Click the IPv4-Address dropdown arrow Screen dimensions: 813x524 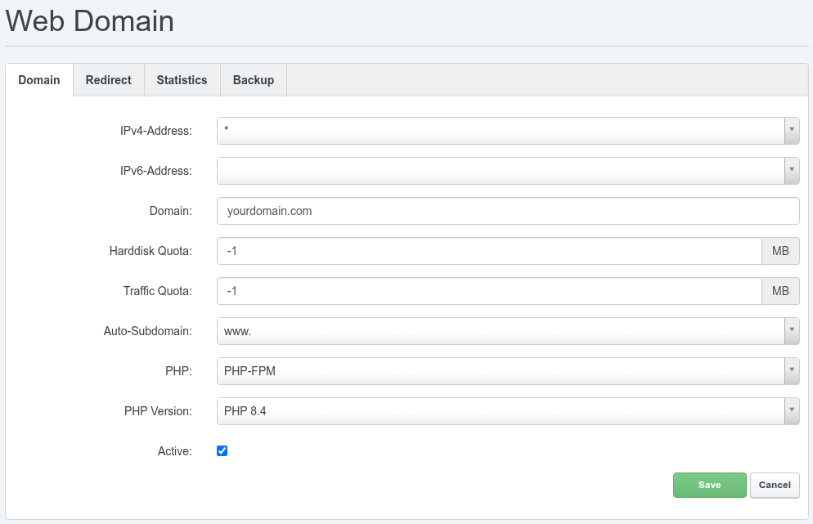(x=792, y=131)
